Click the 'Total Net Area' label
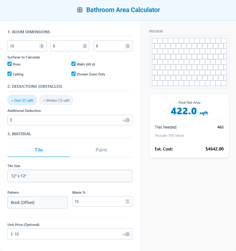The image size is (236, 251). (x=189, y=103)
